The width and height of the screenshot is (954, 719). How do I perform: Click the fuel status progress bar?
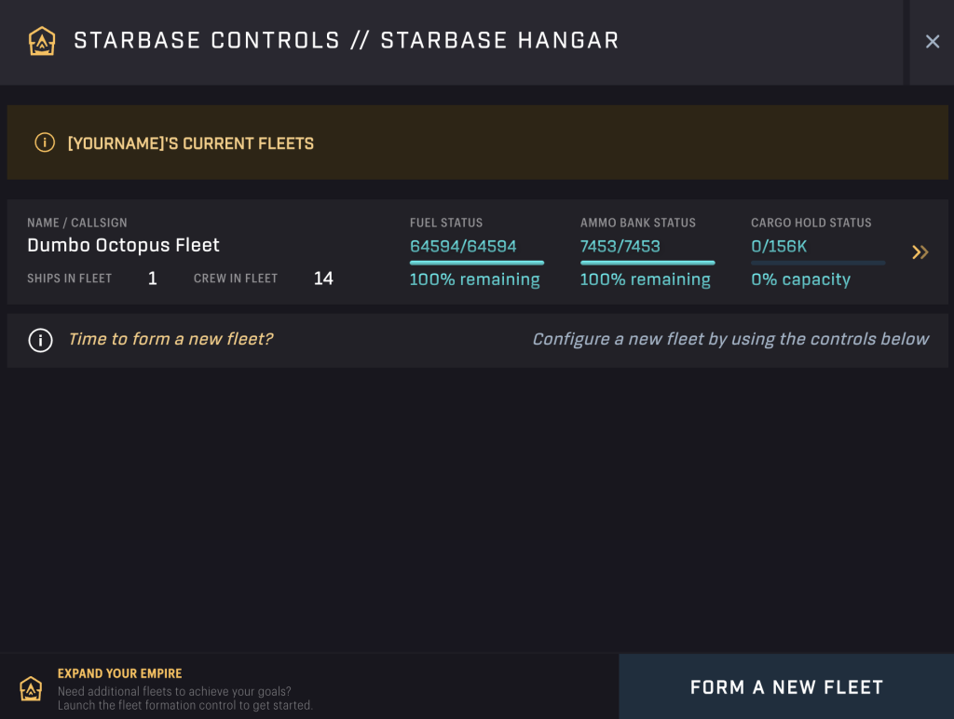(x=477, y=261)
